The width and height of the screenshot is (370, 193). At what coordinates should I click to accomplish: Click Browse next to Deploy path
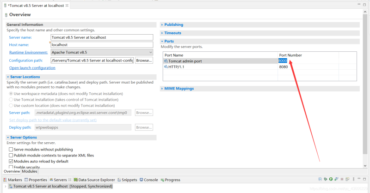(x=144, y=127)
